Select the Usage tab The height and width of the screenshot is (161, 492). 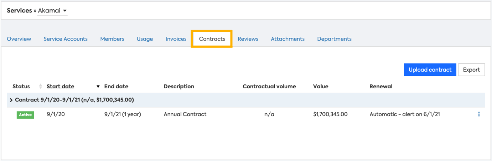tap(145, 39)
